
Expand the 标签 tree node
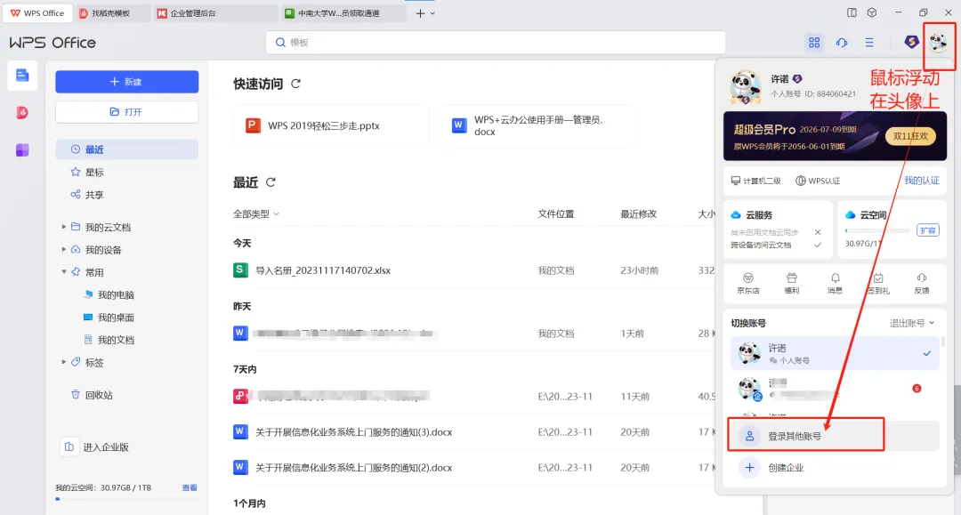click(x=64, y=362)
